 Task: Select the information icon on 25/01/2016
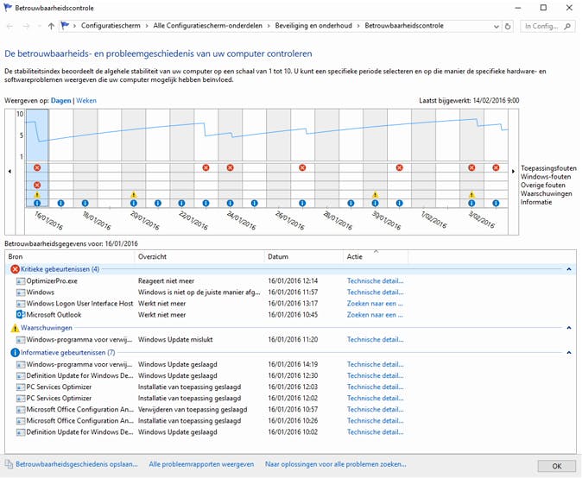coord(254,204)
